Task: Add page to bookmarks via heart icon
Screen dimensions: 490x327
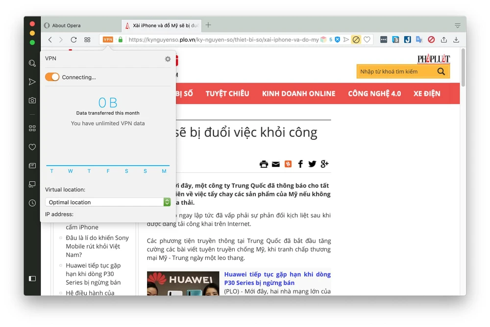Action: 367,40
